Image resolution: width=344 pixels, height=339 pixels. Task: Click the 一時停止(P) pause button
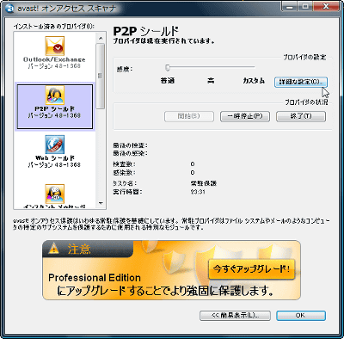(245, 116)
